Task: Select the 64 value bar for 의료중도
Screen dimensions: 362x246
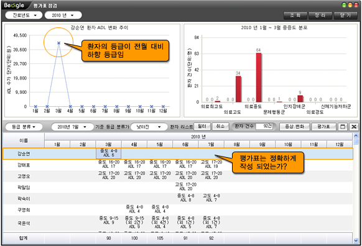Action: 259,78
